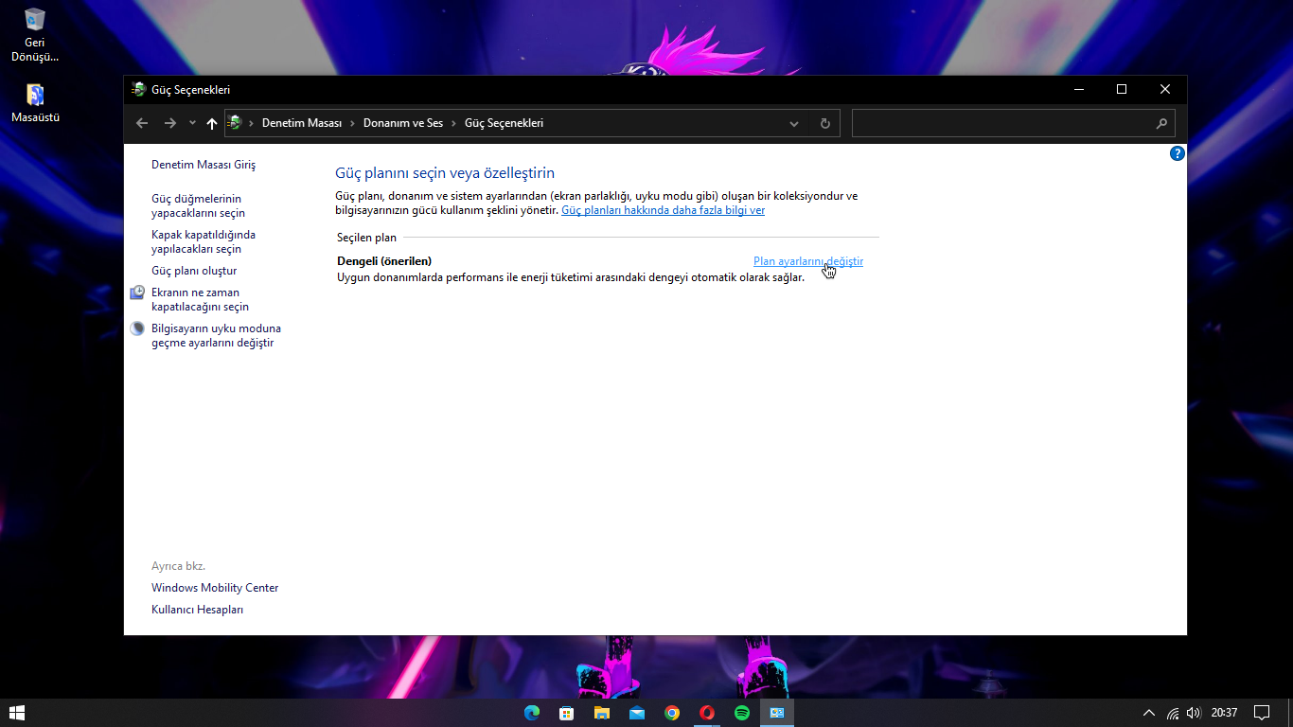1293x727 pixels.
Task: Open the recent locations dropdown arrow
Action: coord(192,123)
